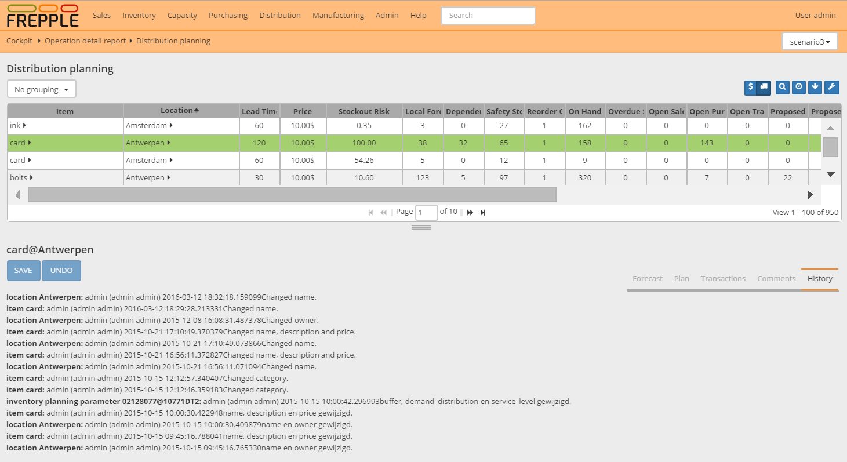Switch to the Forecast tab
The width and height of the screenshot is (847, 462).
[647, 279]
